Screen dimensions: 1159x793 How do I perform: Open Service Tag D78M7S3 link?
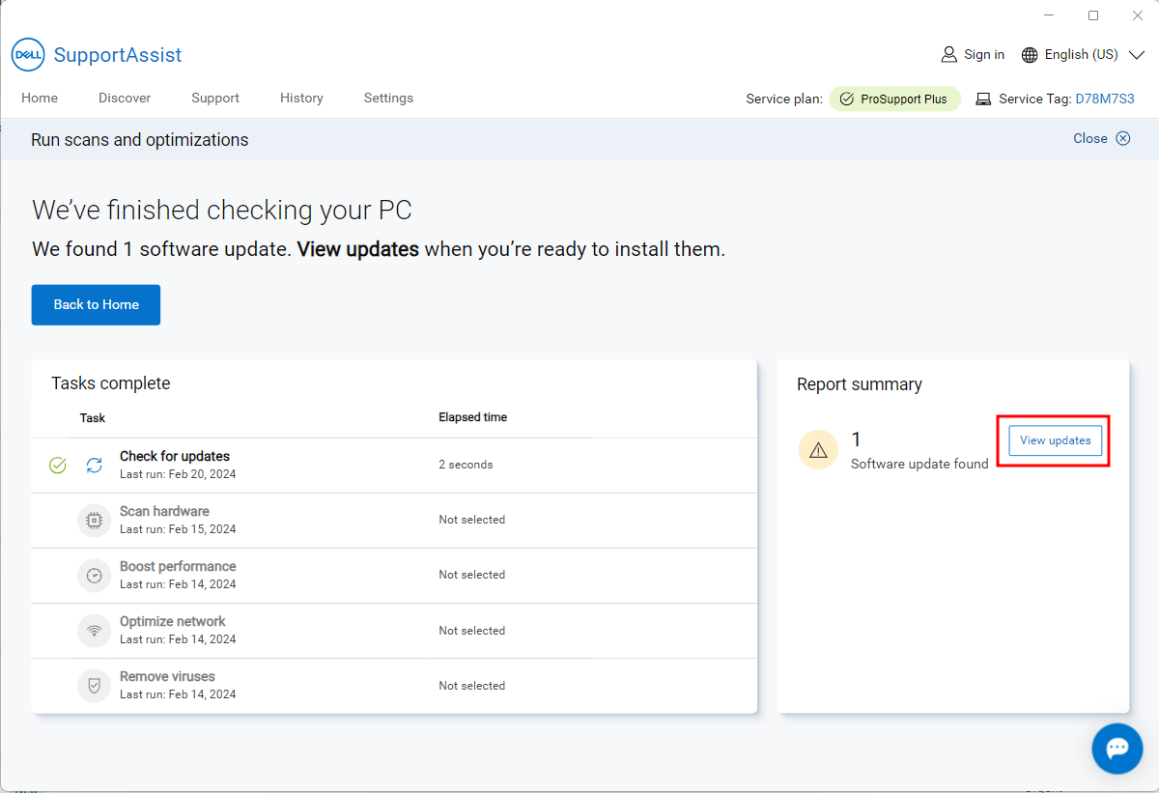point(1105,99)
